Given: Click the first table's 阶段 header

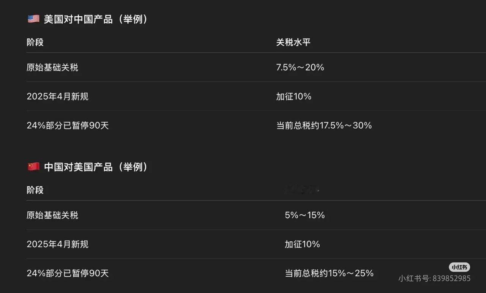Looking at the screenshot, I should point(35,42).
